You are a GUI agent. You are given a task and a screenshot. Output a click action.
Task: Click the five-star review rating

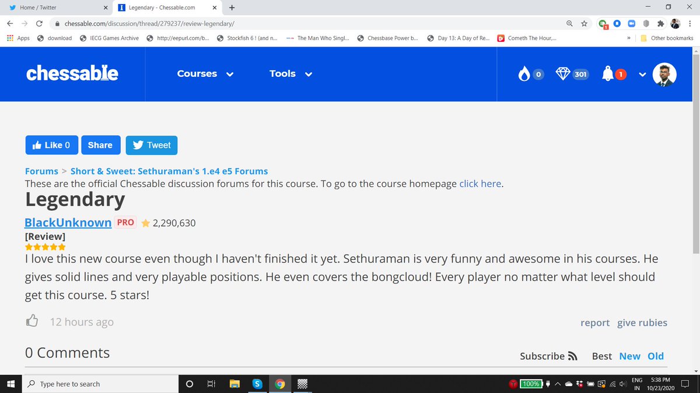[x=45, y=247]
